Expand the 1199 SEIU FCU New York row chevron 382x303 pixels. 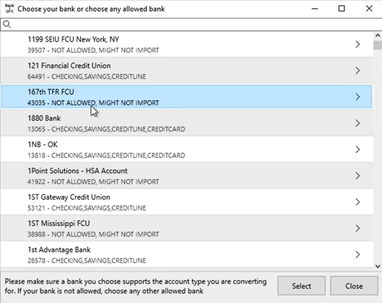[x=357, y=44]
